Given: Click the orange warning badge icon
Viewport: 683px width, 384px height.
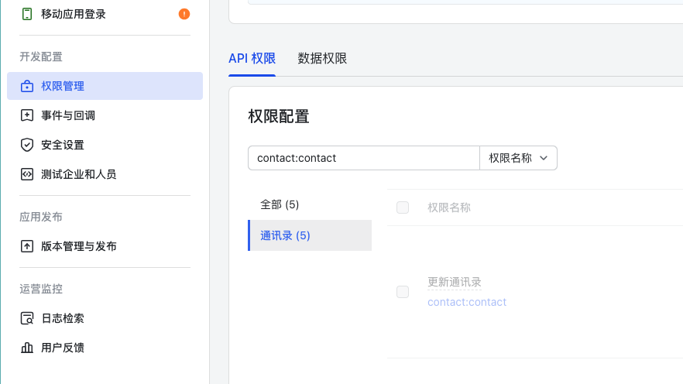Looking at the screenshot, I should point(184,14).
